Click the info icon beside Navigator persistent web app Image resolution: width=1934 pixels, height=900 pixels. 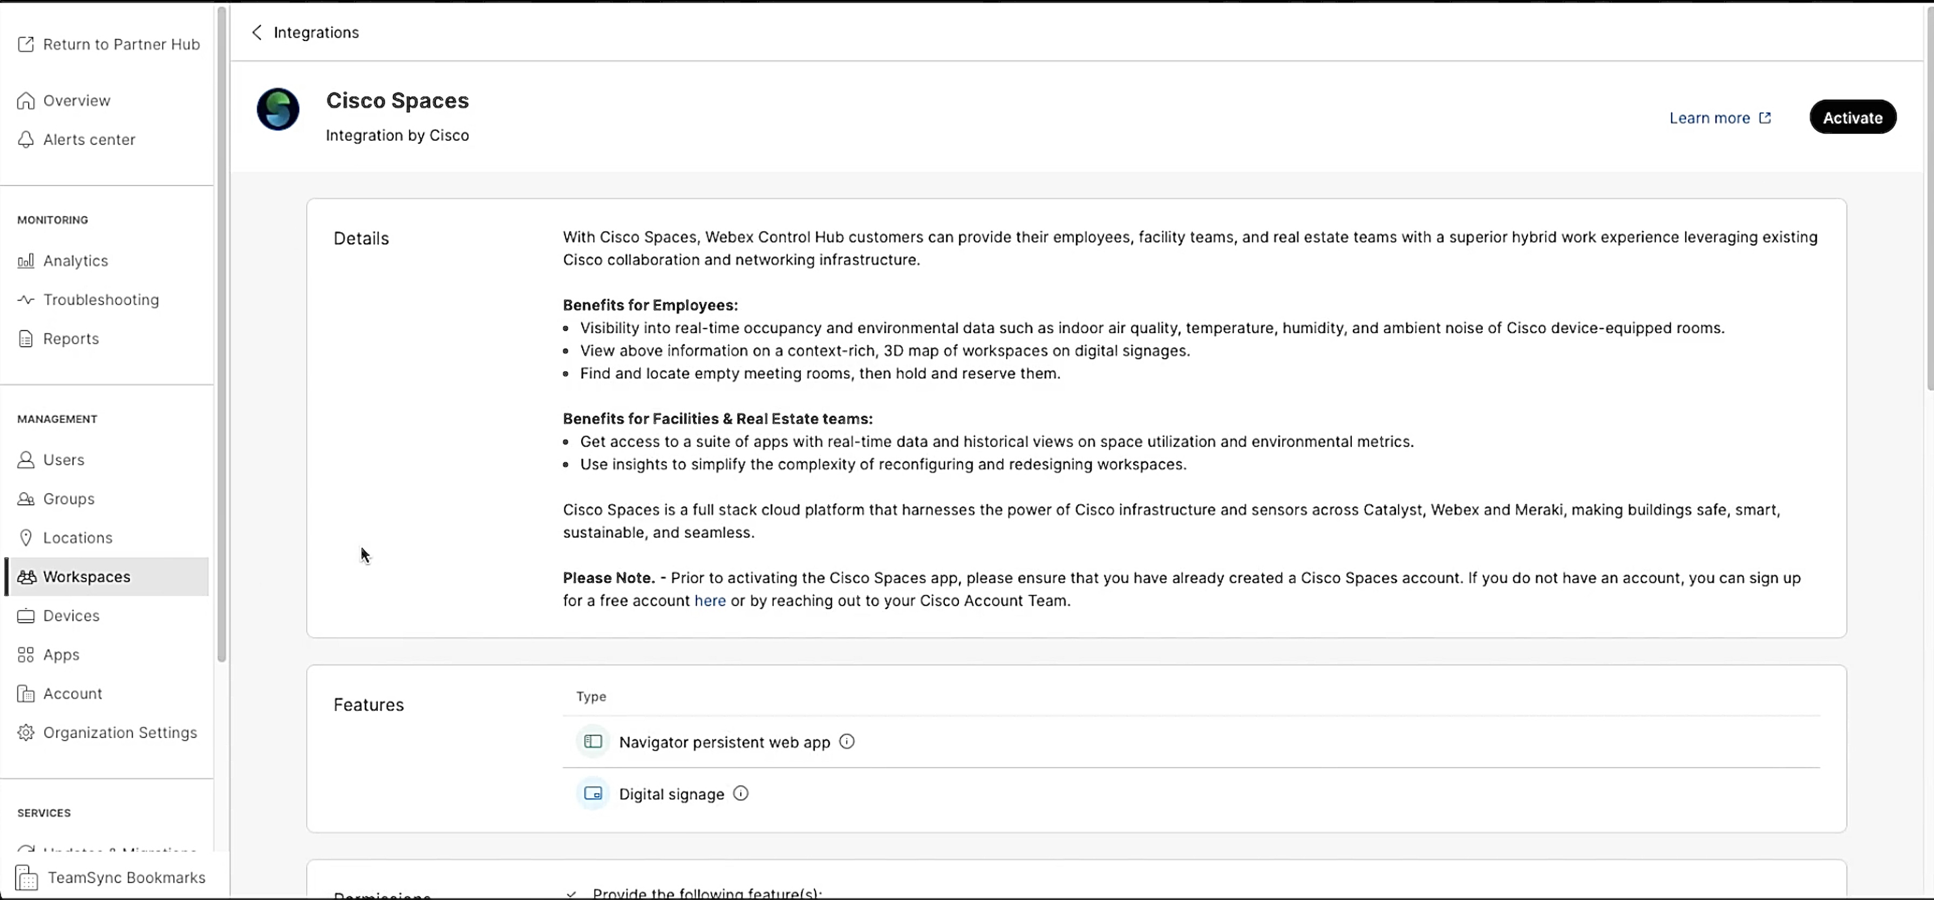tap(847, 741)
